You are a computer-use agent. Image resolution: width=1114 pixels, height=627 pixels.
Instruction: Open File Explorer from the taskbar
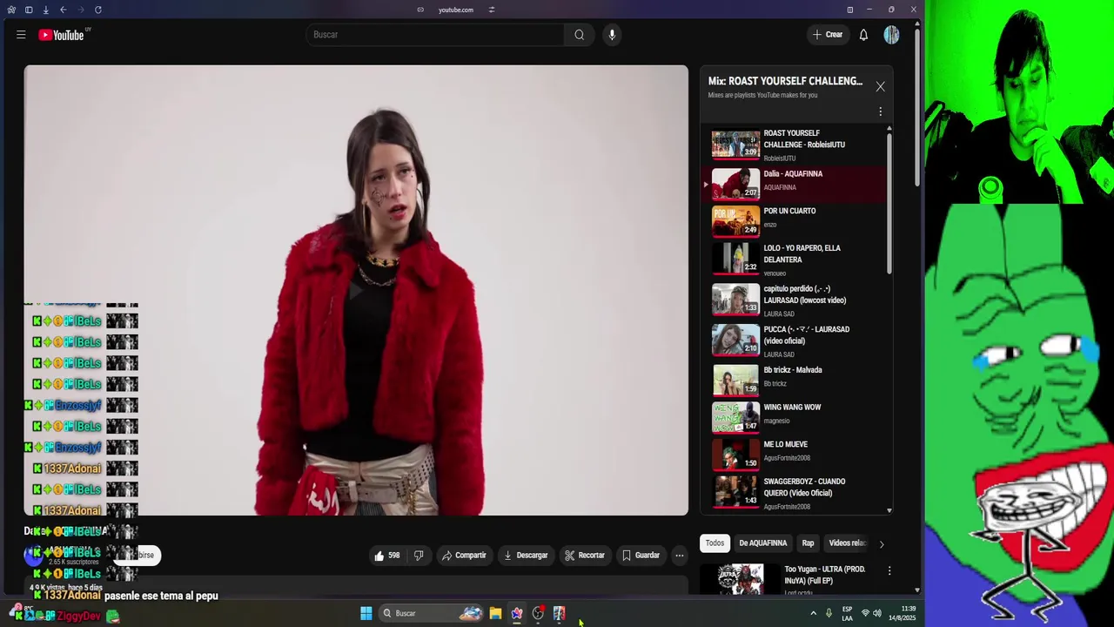[495, 613]
